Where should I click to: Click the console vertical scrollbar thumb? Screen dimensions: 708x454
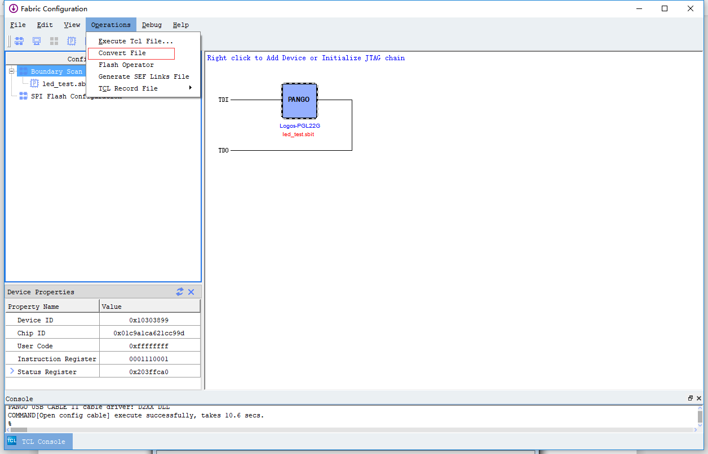[700, 416]
